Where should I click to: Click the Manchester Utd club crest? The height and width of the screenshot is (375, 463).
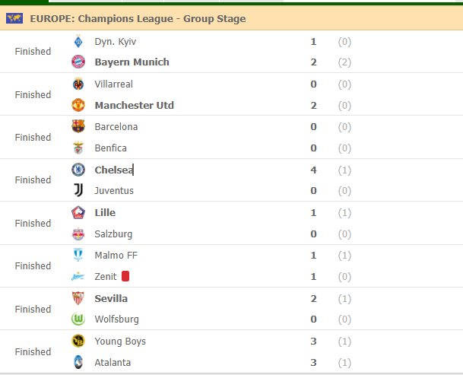click(78, 105)
